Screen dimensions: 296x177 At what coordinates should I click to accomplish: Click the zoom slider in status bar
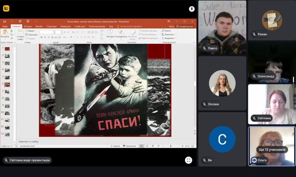point(171,146)
